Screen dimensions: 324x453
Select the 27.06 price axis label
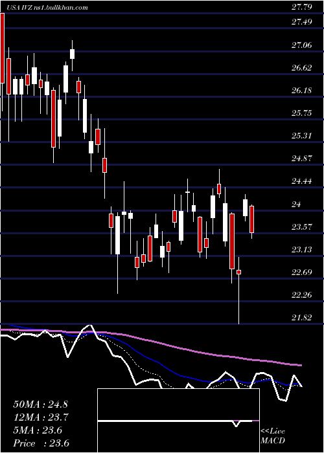coord(302,45)
